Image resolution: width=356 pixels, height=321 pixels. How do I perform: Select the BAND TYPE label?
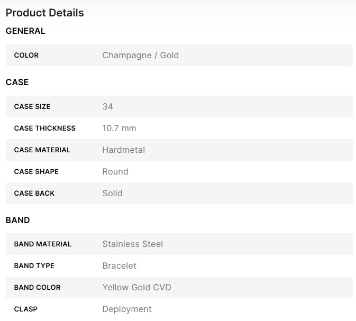[34, 266]
